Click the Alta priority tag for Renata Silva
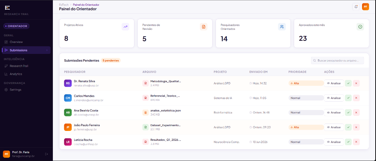This screenshot has width=376, height=161. point(306,83)
